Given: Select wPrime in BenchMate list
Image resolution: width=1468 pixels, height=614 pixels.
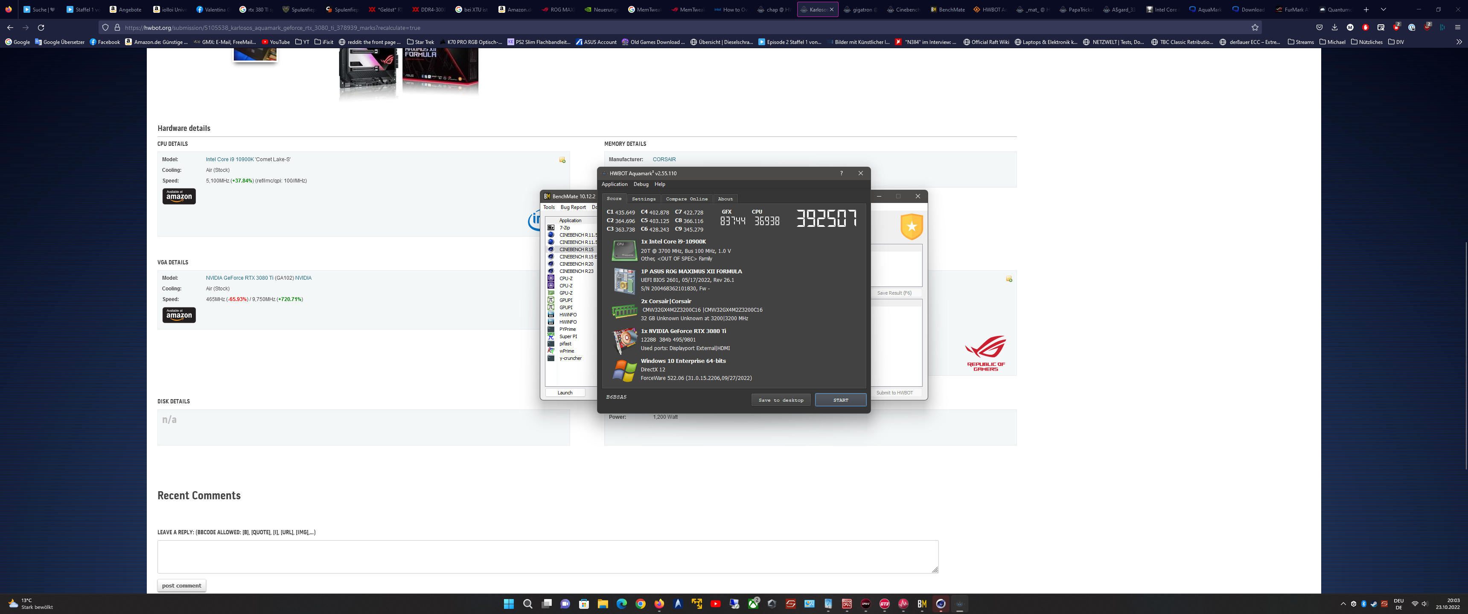Looking at the screenshot, I should click(x=566, y=351).
